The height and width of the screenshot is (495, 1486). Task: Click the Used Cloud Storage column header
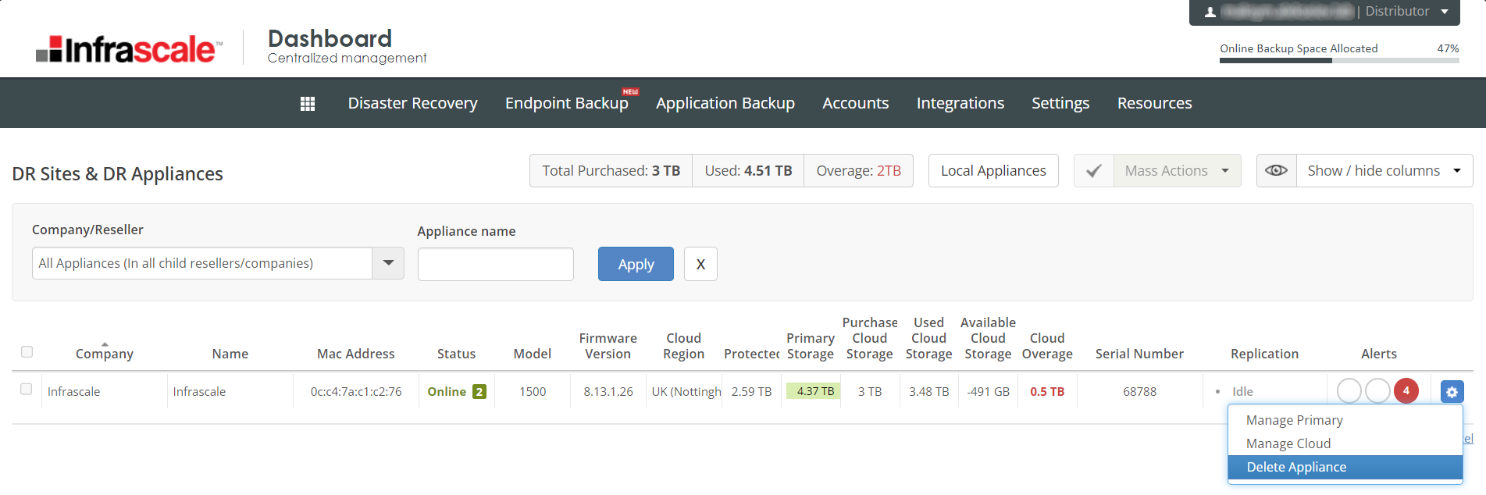click(x=929, y=338)
